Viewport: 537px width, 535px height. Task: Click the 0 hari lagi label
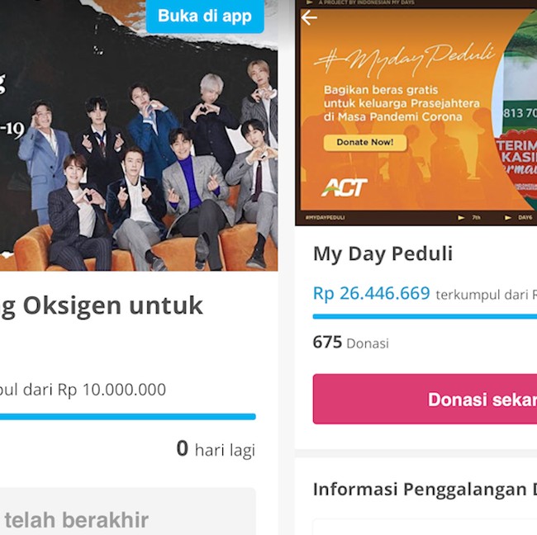[x=216, y=449]
